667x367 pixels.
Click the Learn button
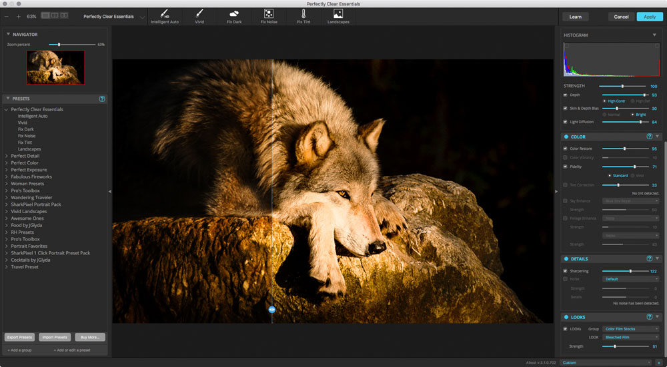[x=575, y=17]
